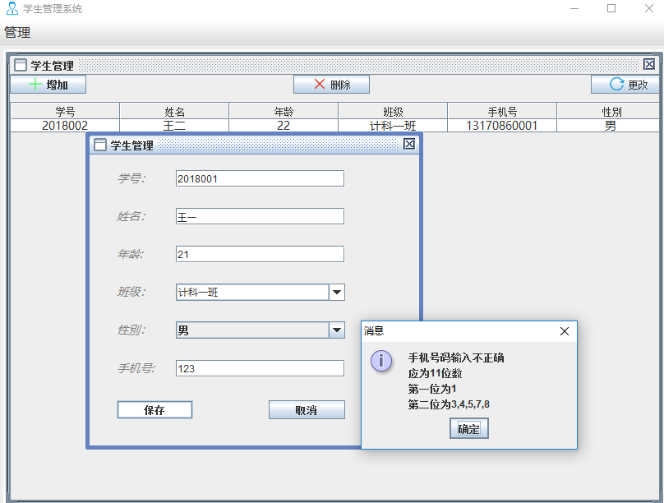Open the 性别 dropdown arrow
The width and height of the screenshot is (664, 503).
click(337, 330)
